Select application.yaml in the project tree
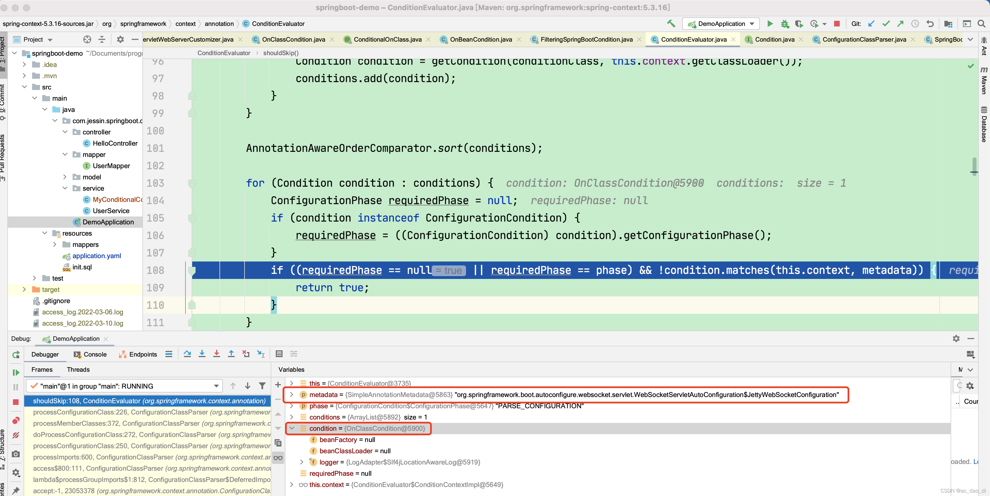 tap(97, 256)
